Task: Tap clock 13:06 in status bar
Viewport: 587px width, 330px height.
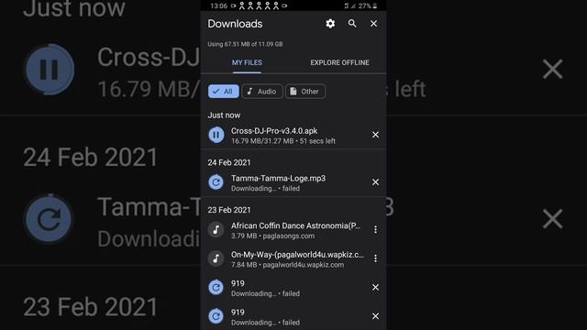Action: 218,6
